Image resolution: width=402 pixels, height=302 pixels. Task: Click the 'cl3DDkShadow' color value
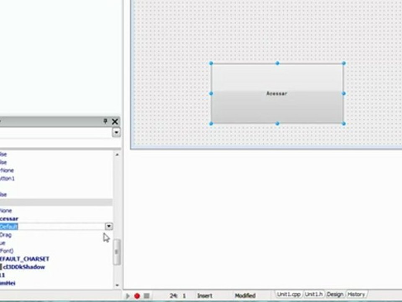coord(24,267)
